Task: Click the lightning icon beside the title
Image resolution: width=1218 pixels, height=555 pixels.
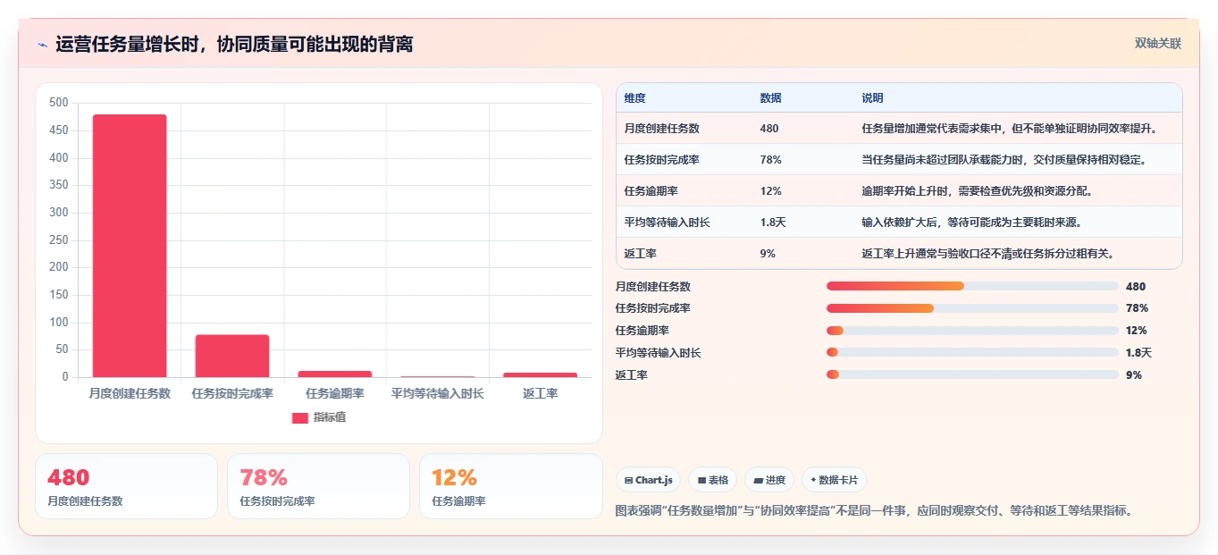Action: 43,45
